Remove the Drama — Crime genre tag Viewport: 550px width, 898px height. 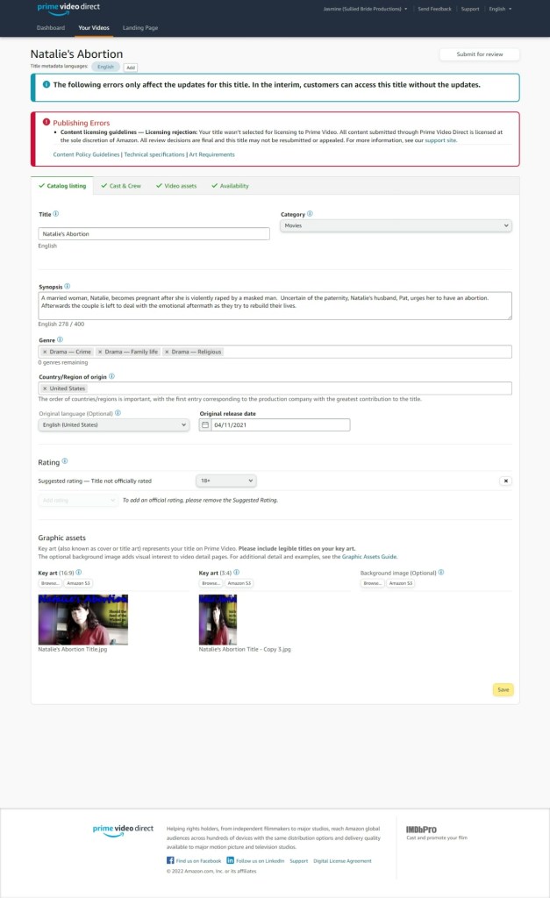(x=45, y=352)
